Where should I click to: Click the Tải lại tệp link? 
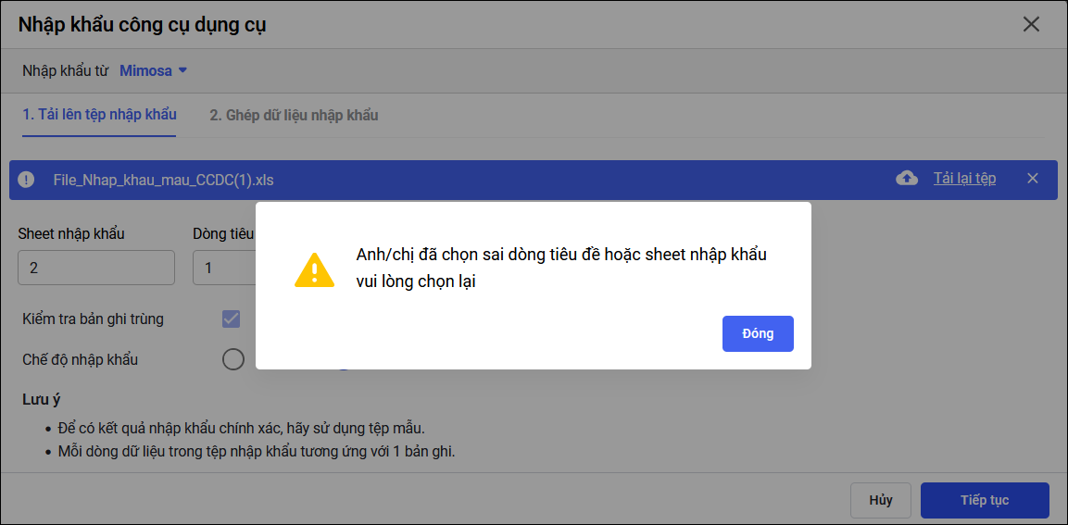pos(964,178)
